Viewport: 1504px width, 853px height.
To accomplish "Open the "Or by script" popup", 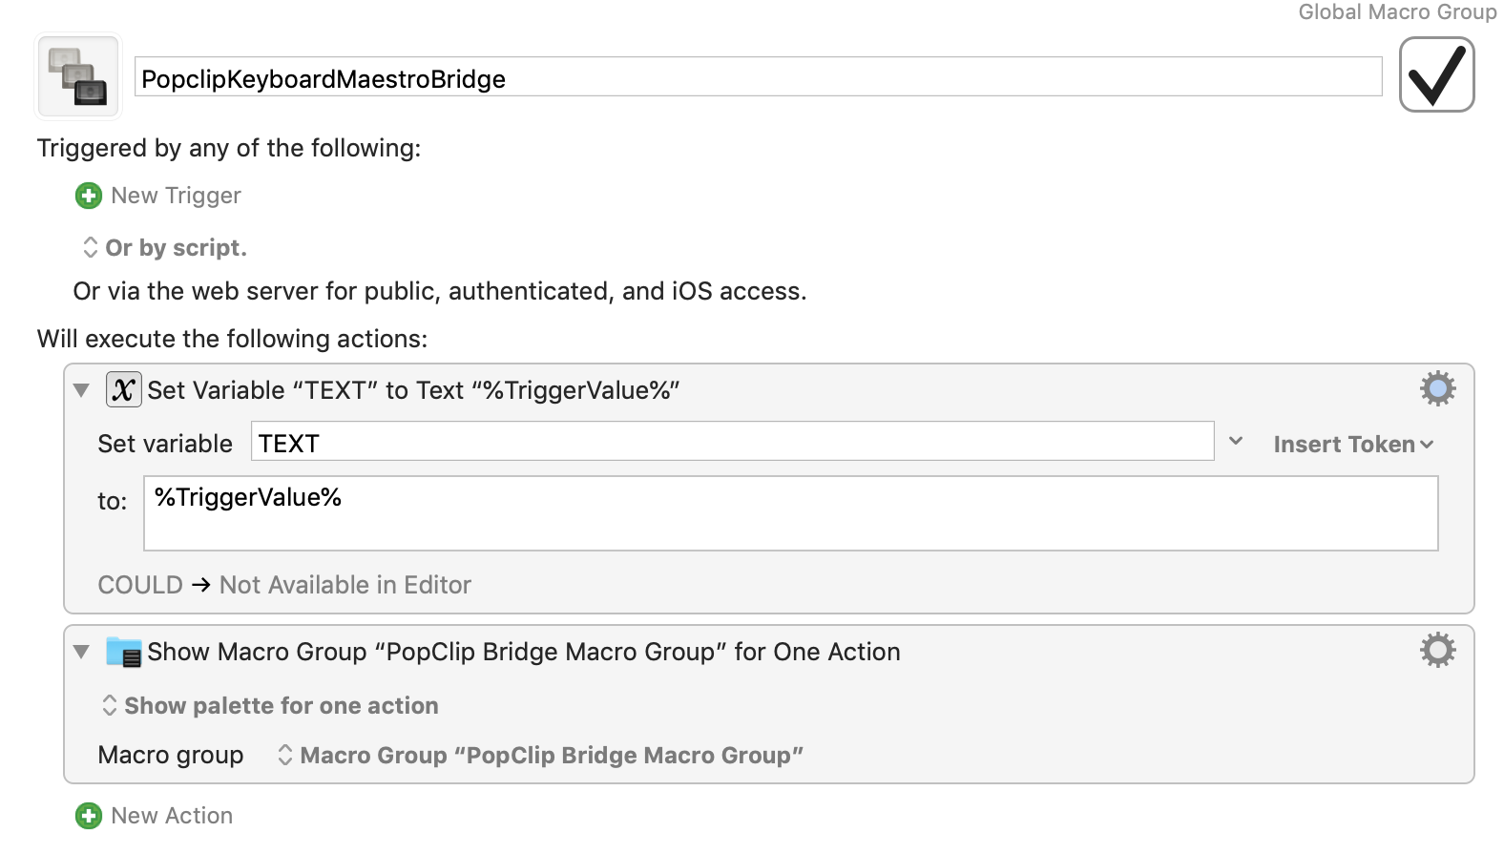I will (165, 248).
